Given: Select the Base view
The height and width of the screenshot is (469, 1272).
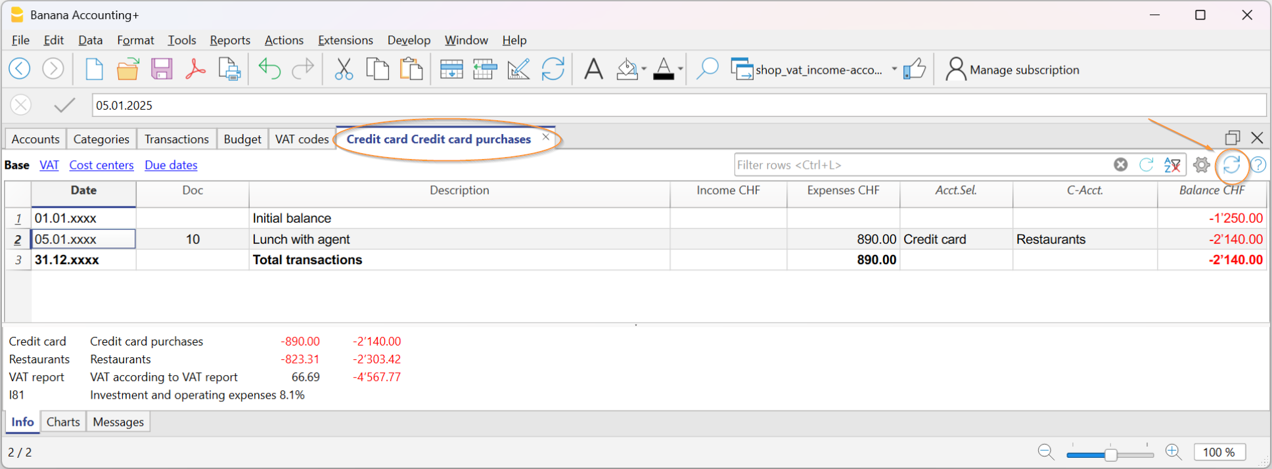Looking at the screenshot, I should click(x=17, y=165).
